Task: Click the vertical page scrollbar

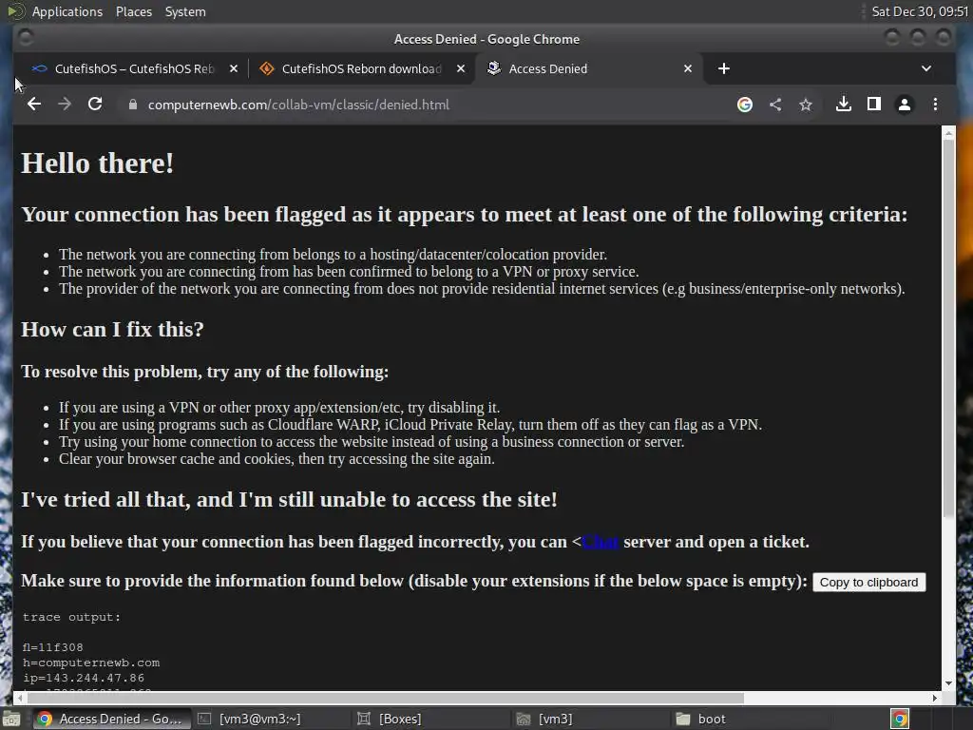Action: (948, 328)
